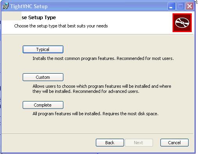Click 'All program features will be installed' text

pyautogui.click(x=95, y=114)
